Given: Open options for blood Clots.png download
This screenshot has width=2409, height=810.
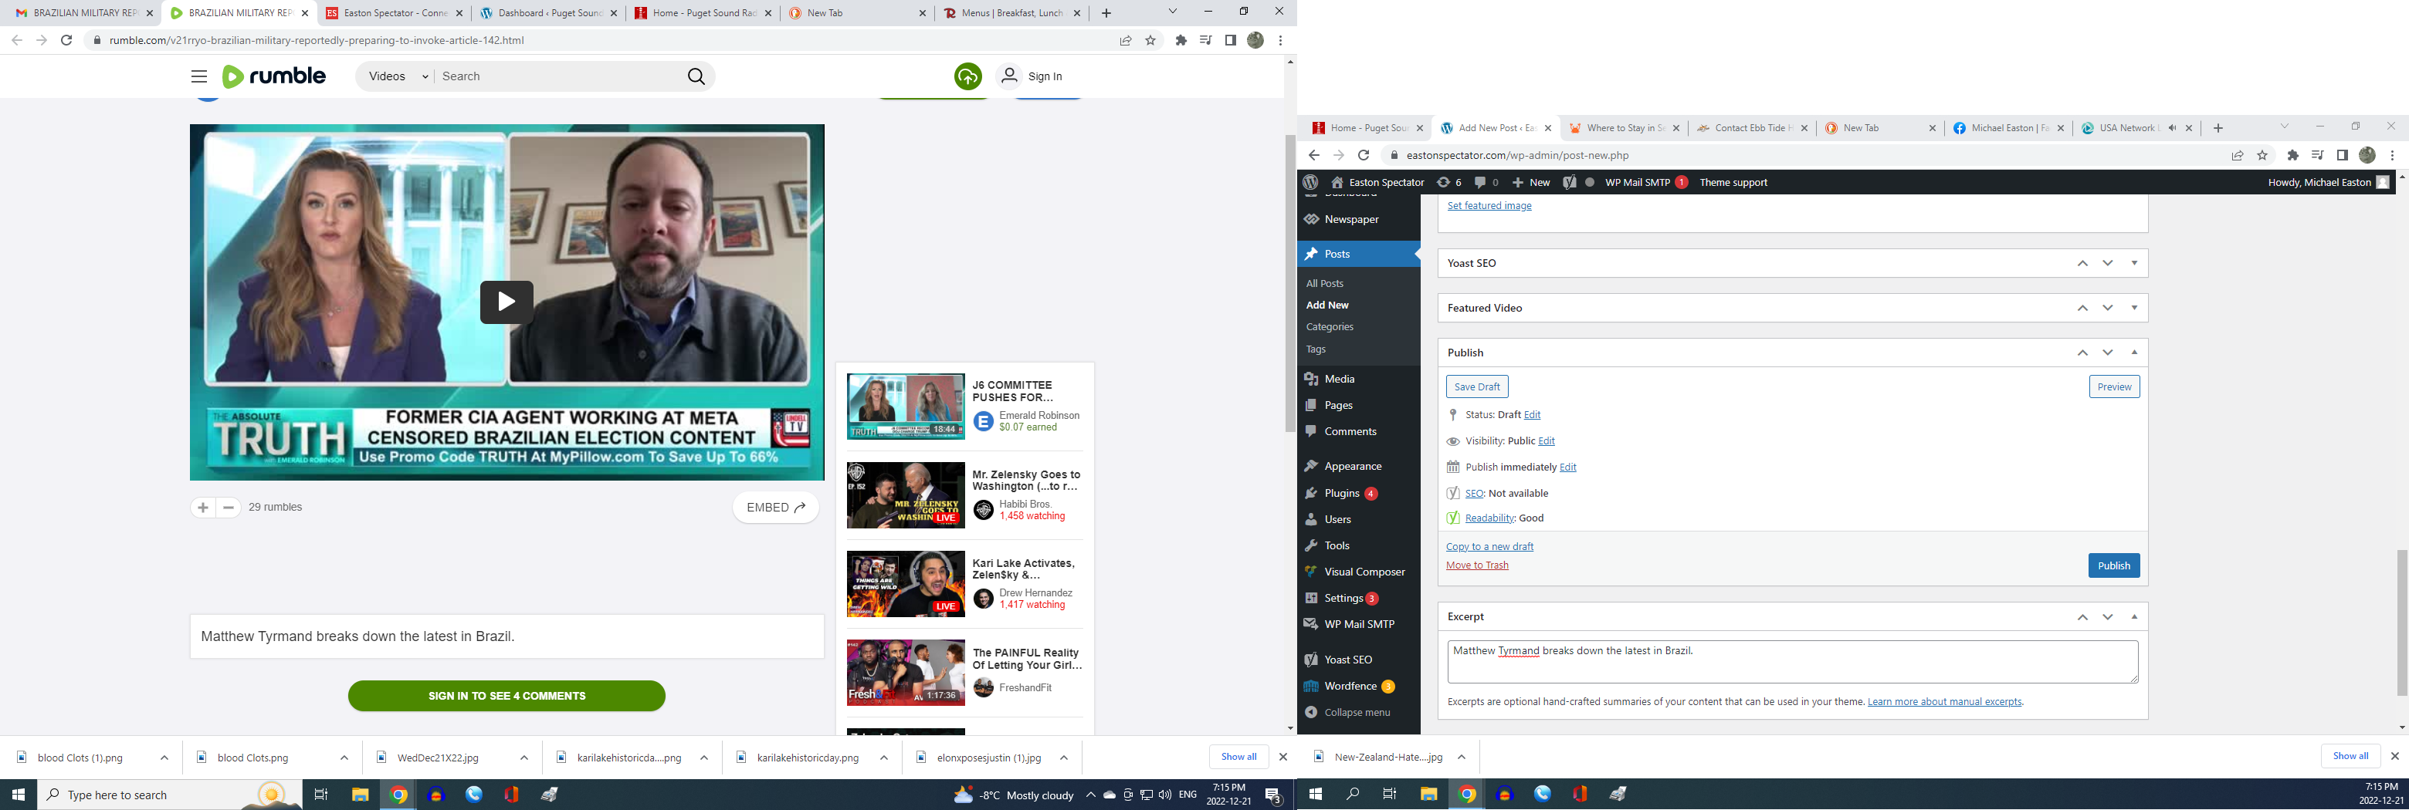Looking at the screenshot, I should 344,758.
